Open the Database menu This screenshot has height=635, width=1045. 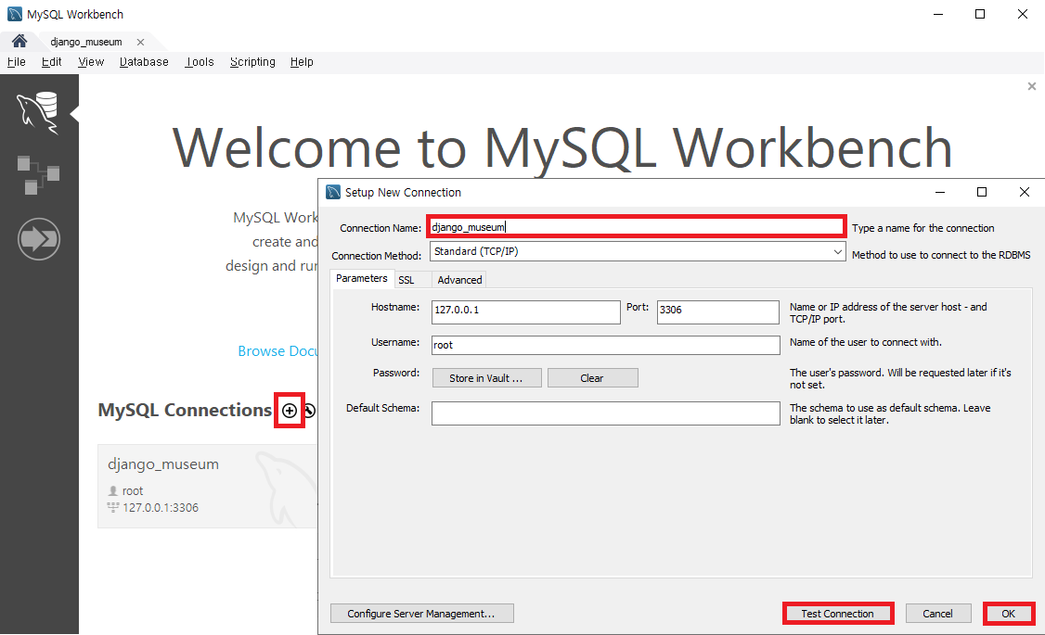144,62
